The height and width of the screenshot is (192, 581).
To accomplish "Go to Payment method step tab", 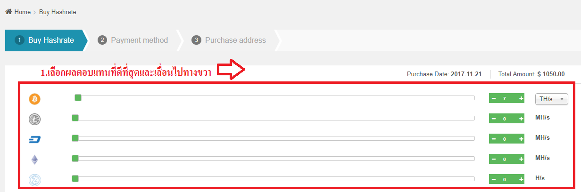I will click(x=133, y=40).
